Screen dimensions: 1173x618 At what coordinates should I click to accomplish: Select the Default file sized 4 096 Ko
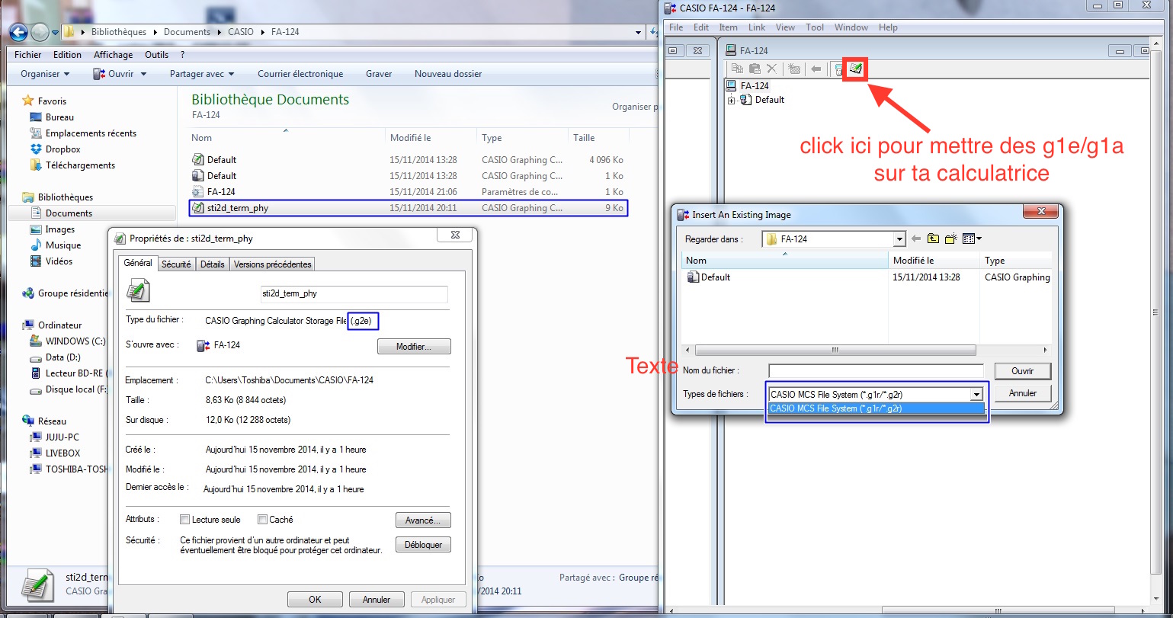pyautogui.click(x=409, y=160)
